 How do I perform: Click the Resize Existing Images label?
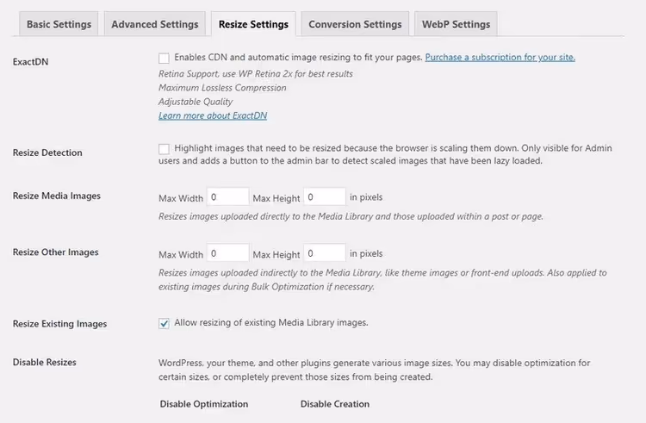tap(59, 324)
